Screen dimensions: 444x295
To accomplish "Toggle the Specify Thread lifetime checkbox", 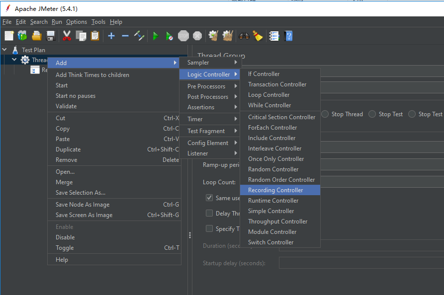I will point(209,228).
